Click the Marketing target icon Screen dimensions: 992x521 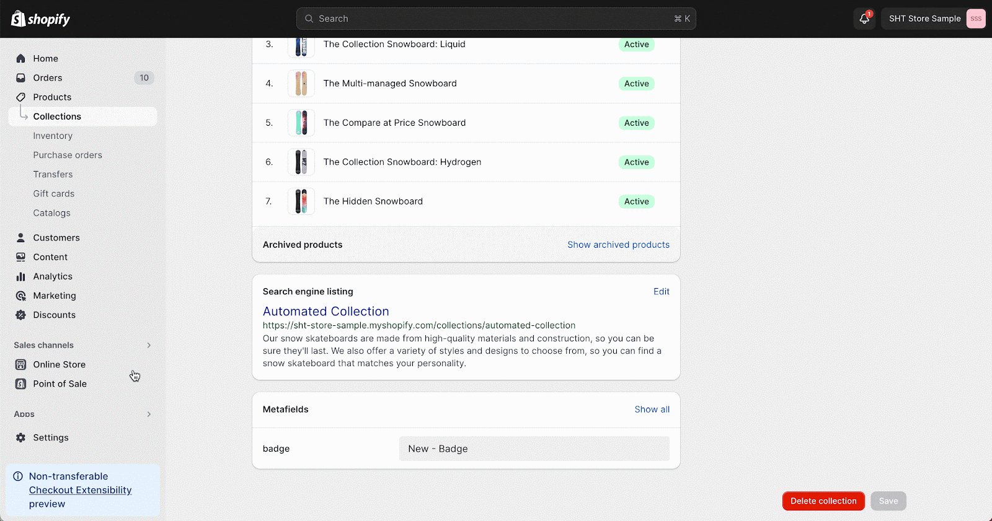20,296
